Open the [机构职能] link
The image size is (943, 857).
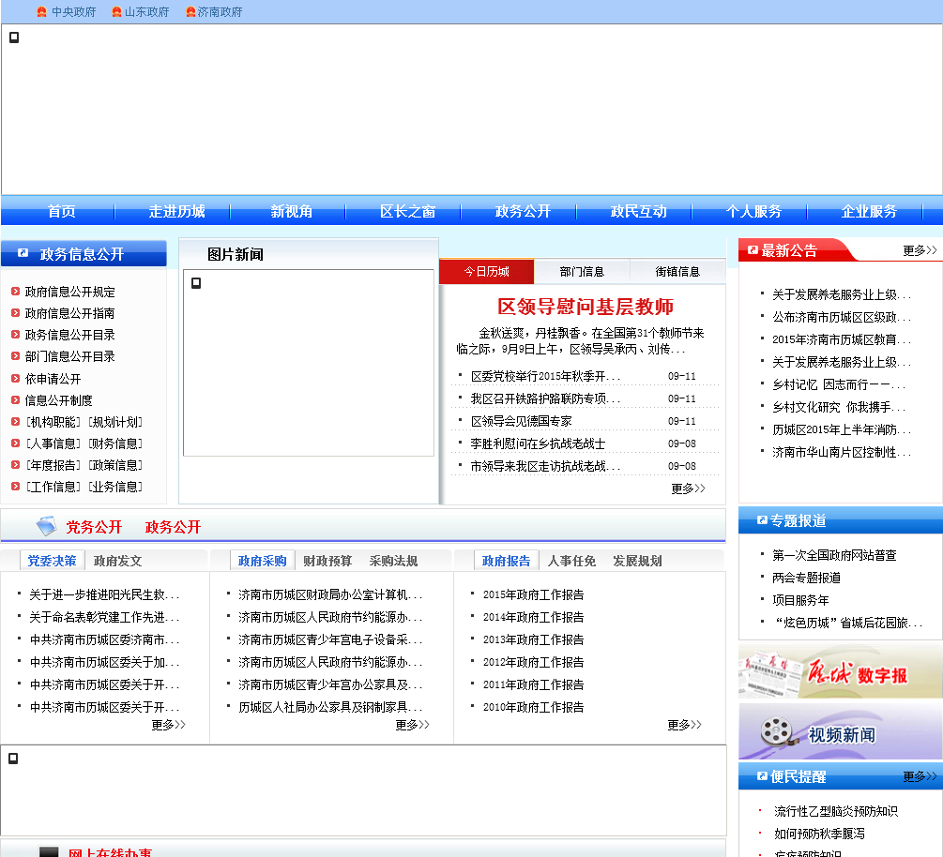coord(53,422)
